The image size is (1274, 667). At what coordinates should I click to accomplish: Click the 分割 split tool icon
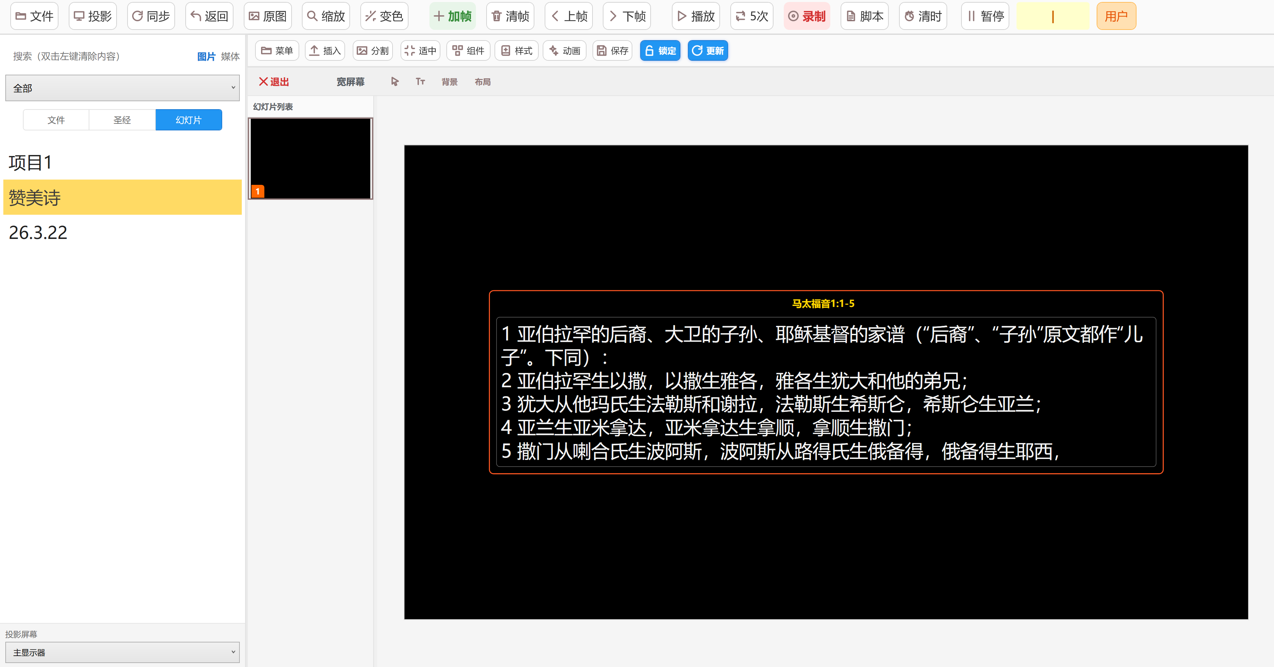[372, 50]
